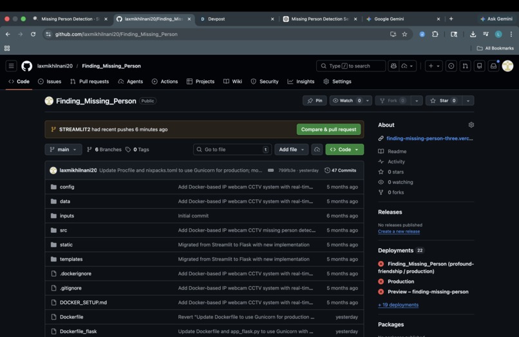This screenshot has width=519, height=337.
Task: Open the repository boards icon in header
Action: pos(479,66)
